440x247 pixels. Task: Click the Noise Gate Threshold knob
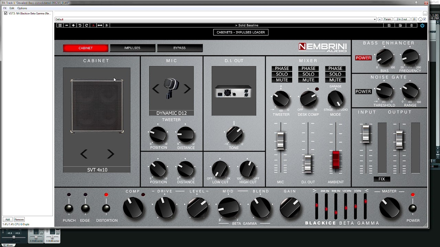[384, 92]
